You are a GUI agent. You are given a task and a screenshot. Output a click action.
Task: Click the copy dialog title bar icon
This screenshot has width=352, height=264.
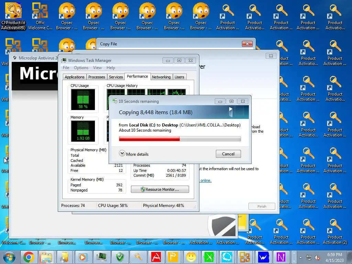[x=115, y=101]
